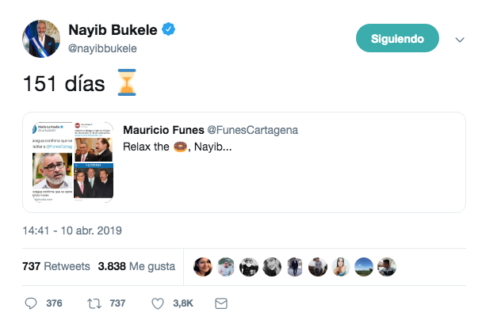
Task: Open quoted tweet's image collage thumbnail
Action: pyautogui.click(x=73, y=162)
